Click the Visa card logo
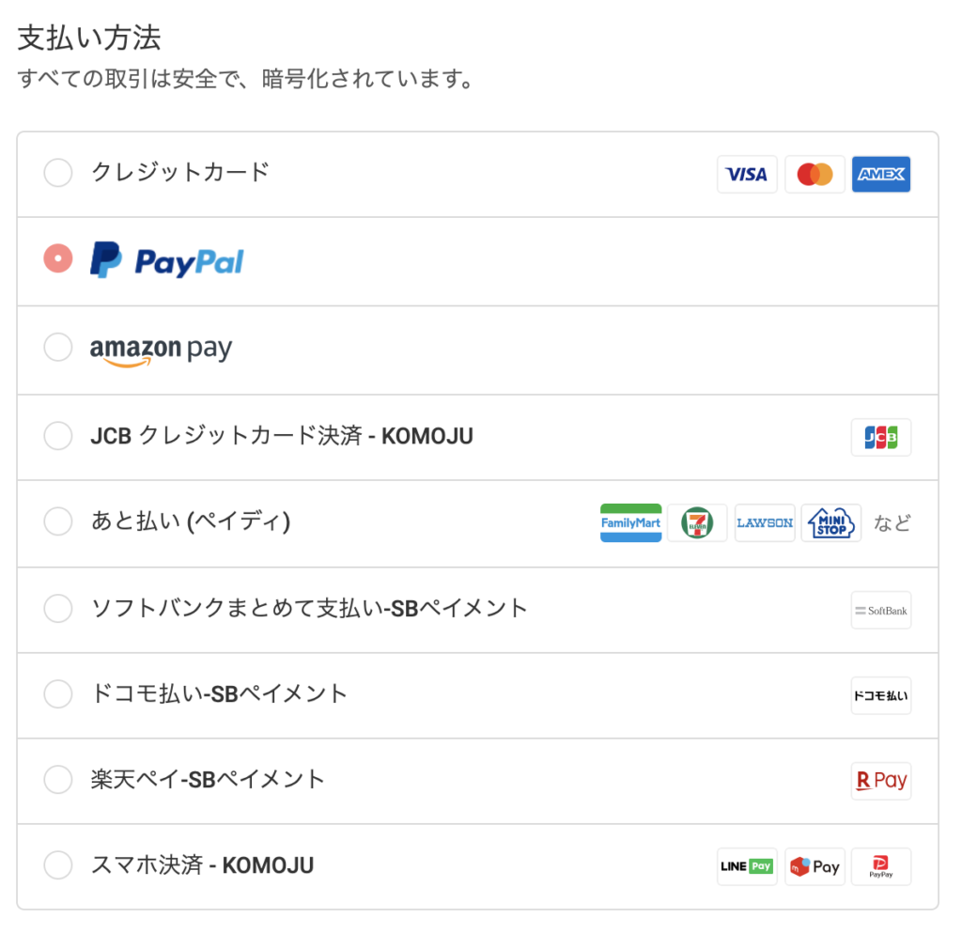 click(x=747, y=174)
